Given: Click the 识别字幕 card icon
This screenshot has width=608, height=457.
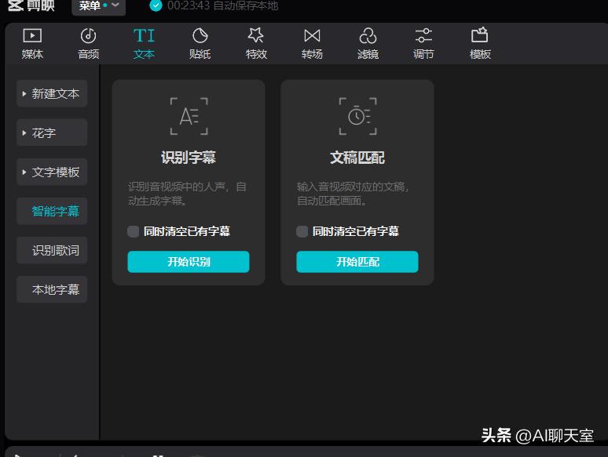Looking at the screenshot, I should (x=189, y=116).
